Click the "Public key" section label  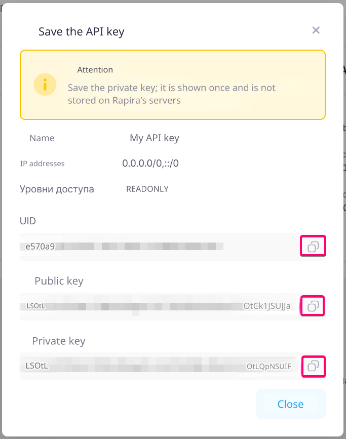[x=59, y=281]
